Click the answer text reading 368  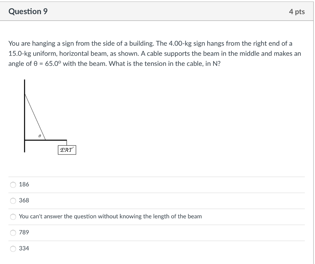click(24, 200)
